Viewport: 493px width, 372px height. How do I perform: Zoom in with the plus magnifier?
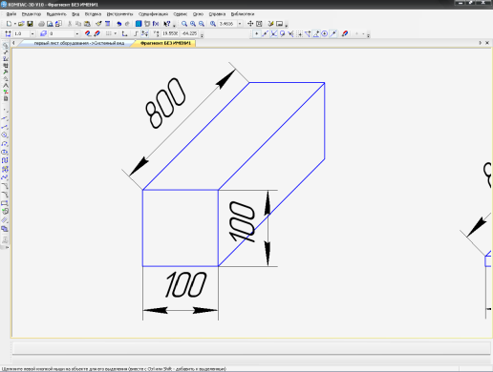click(193, 24)
